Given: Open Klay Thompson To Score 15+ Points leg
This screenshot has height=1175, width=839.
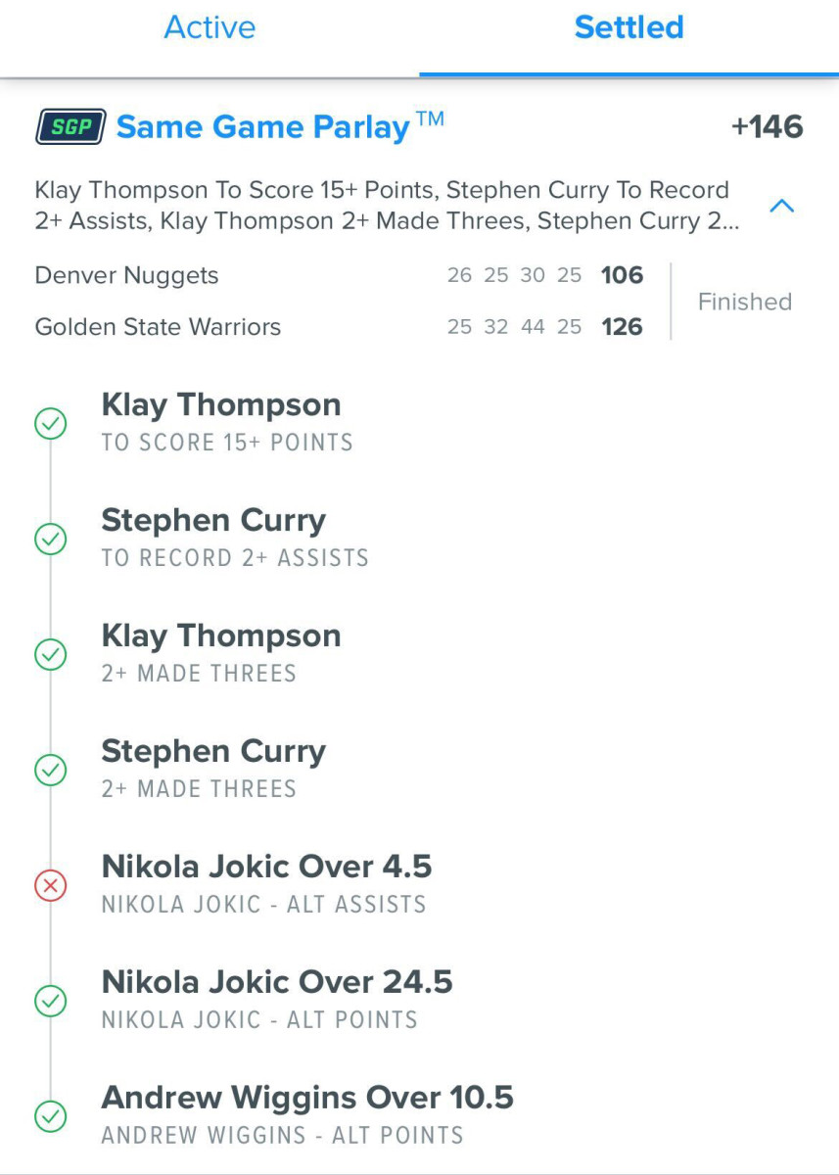Looking at the screenshot, I should coord(221,405).
